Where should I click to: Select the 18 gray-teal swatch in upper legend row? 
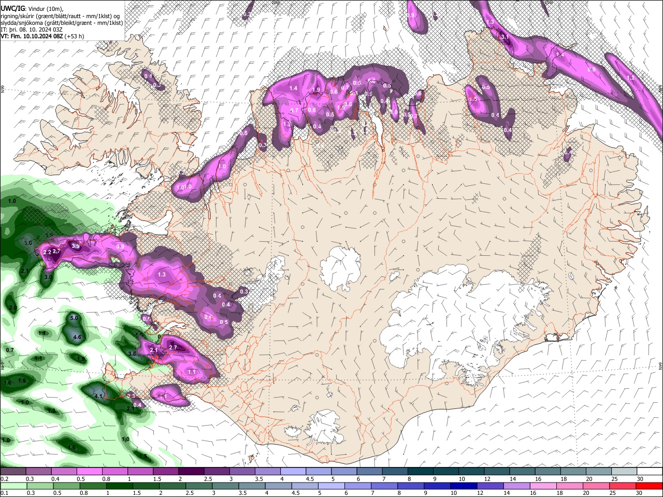(573, 471)
